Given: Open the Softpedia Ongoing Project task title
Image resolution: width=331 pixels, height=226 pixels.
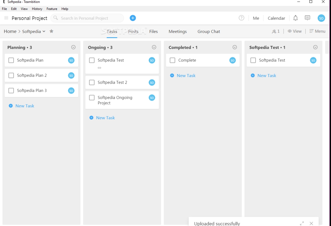Looking at the screenshot, I should point(115,100).
